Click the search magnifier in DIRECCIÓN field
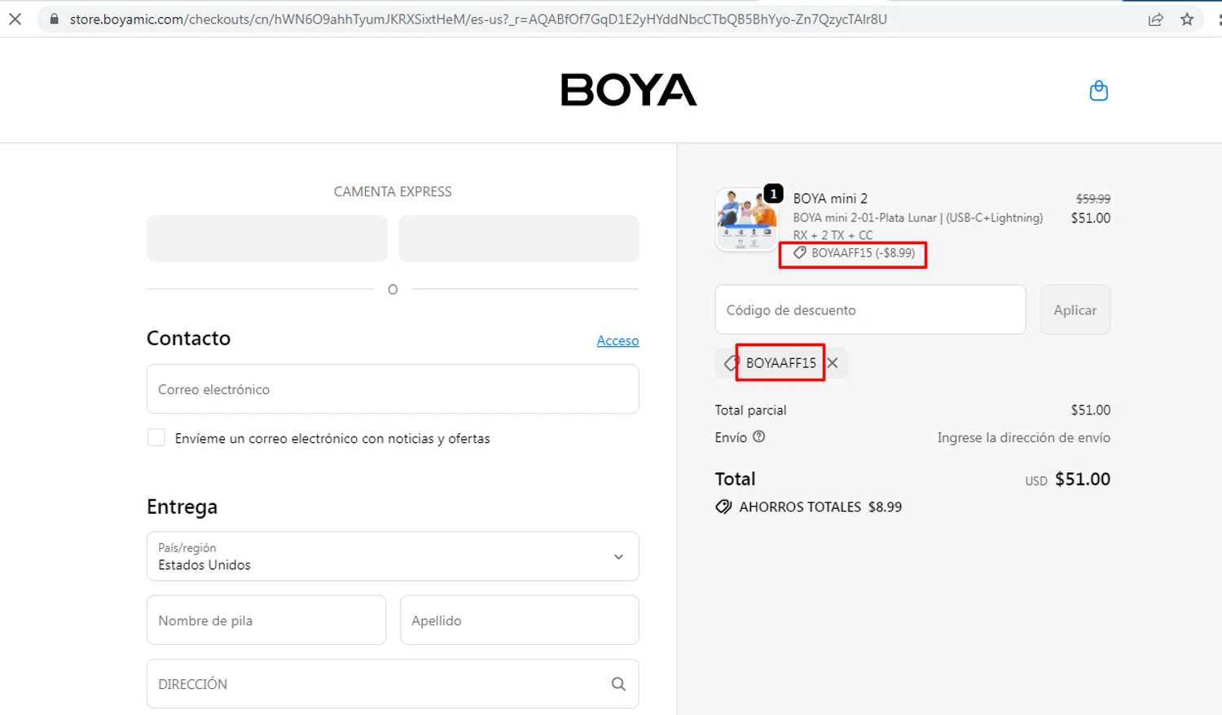1222x715 pixels. 618,684
